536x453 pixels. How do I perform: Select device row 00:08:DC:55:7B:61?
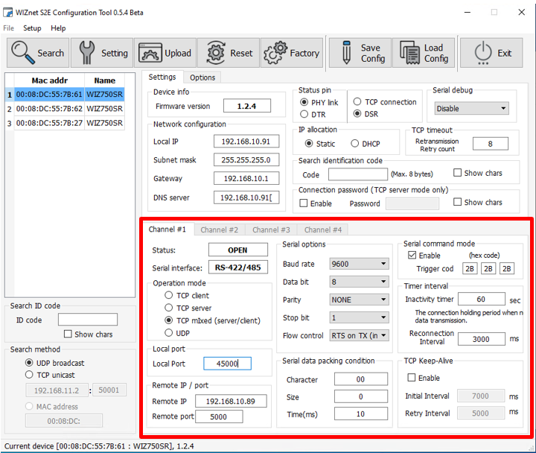click(69, 95)
